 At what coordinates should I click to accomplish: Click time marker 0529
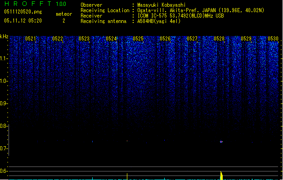tap(246, 39)
